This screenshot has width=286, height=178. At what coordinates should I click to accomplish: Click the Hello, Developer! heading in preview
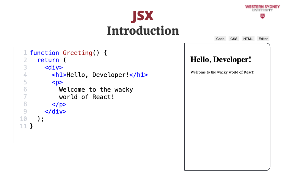(221, 60)
